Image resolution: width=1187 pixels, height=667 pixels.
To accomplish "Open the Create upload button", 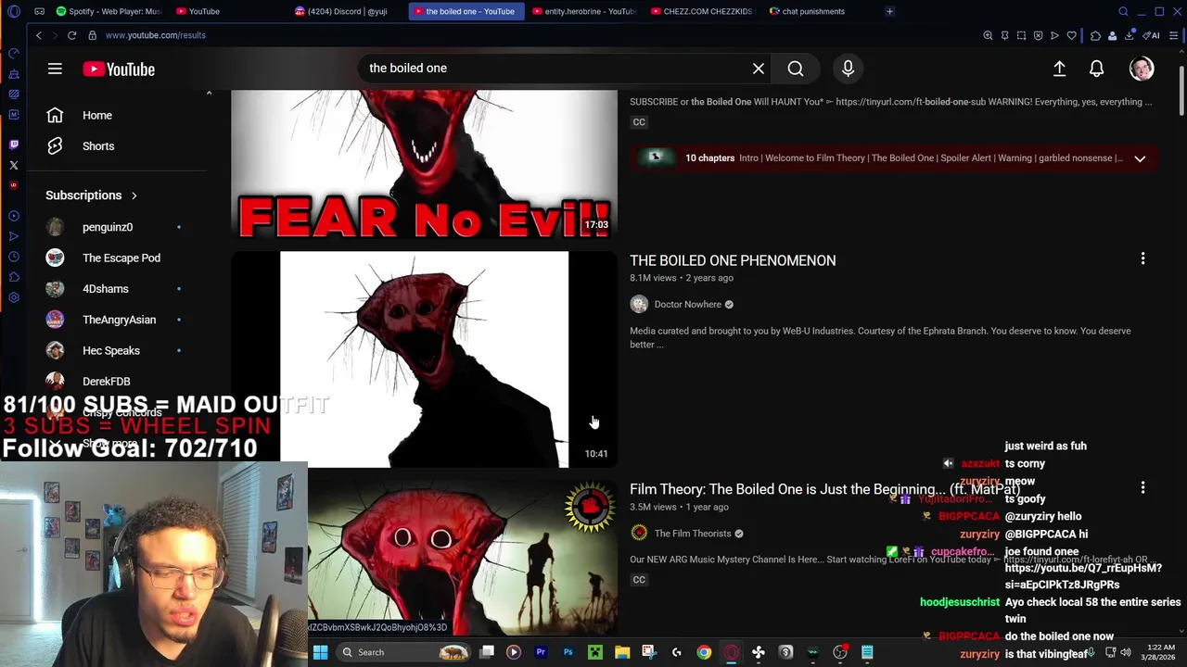I will click(x=1059, y=69).
